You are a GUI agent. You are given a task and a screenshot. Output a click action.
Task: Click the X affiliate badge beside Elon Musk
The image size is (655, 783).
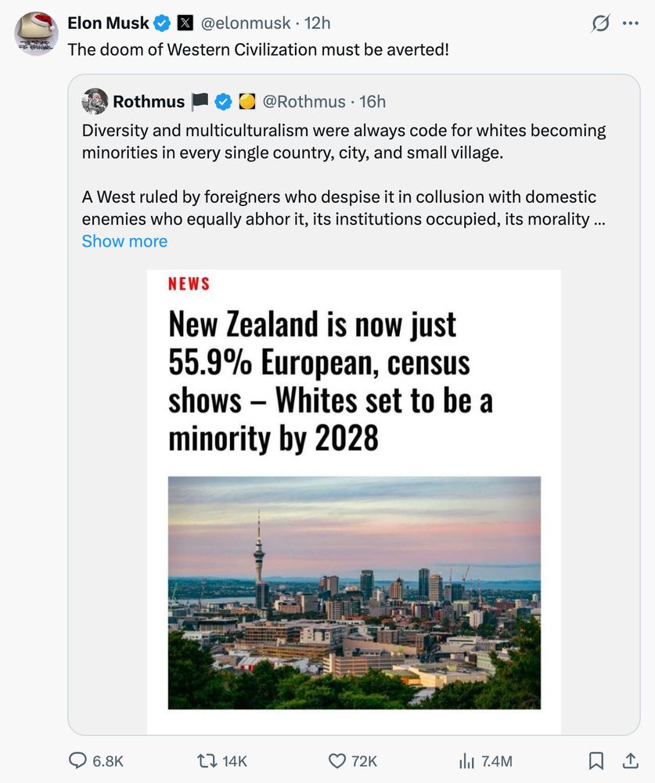tap(185, 23)
